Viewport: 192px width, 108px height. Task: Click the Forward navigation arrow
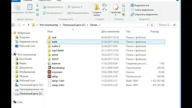point(19,25)
